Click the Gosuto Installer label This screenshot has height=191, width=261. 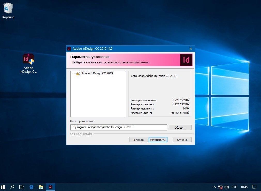click(81, 134)
